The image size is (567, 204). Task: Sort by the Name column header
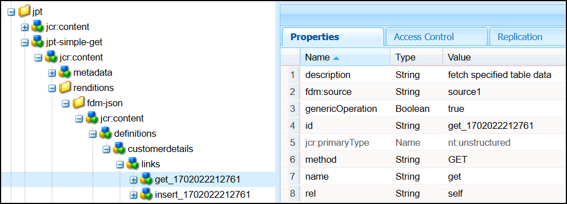coord(345,58)
